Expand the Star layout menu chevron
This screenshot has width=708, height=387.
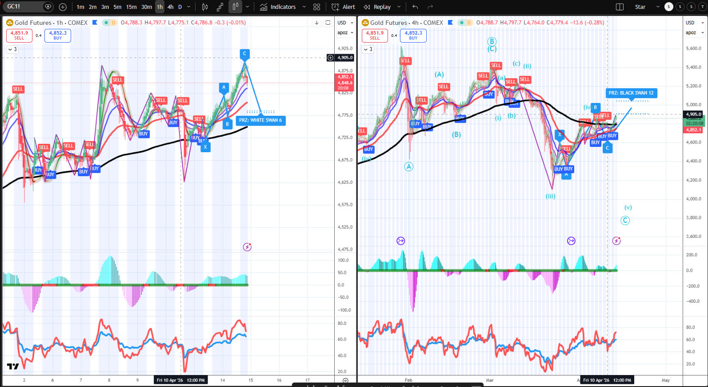click(658, 7)
